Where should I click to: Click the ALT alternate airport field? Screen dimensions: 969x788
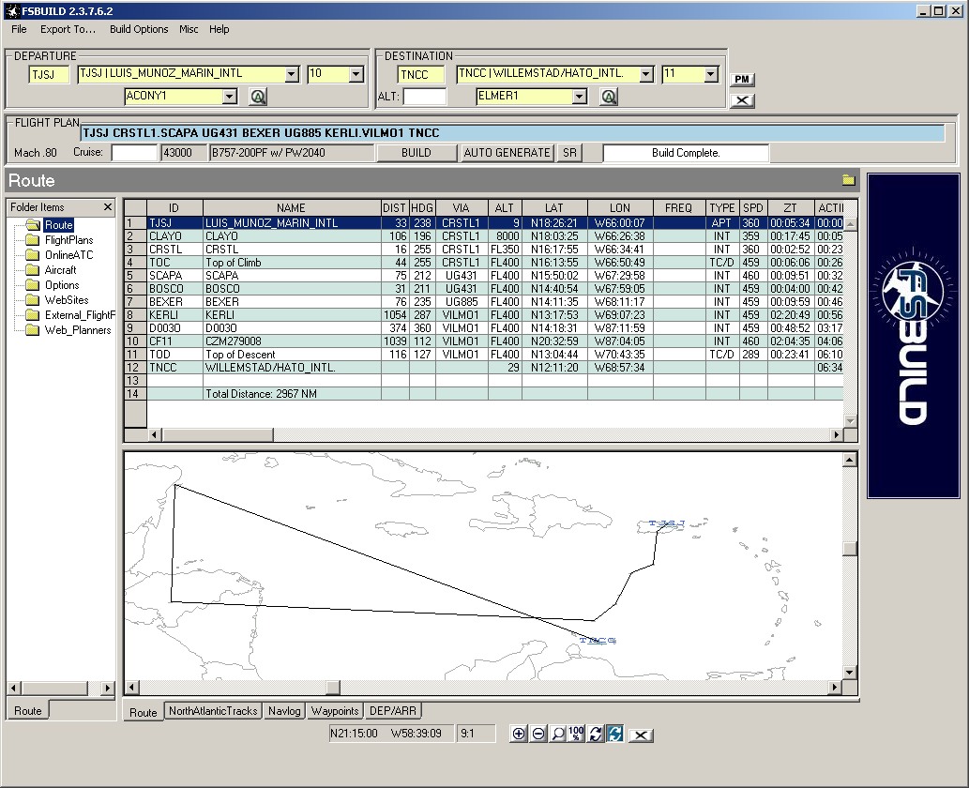pyautogui.click(x=425, y=97)
